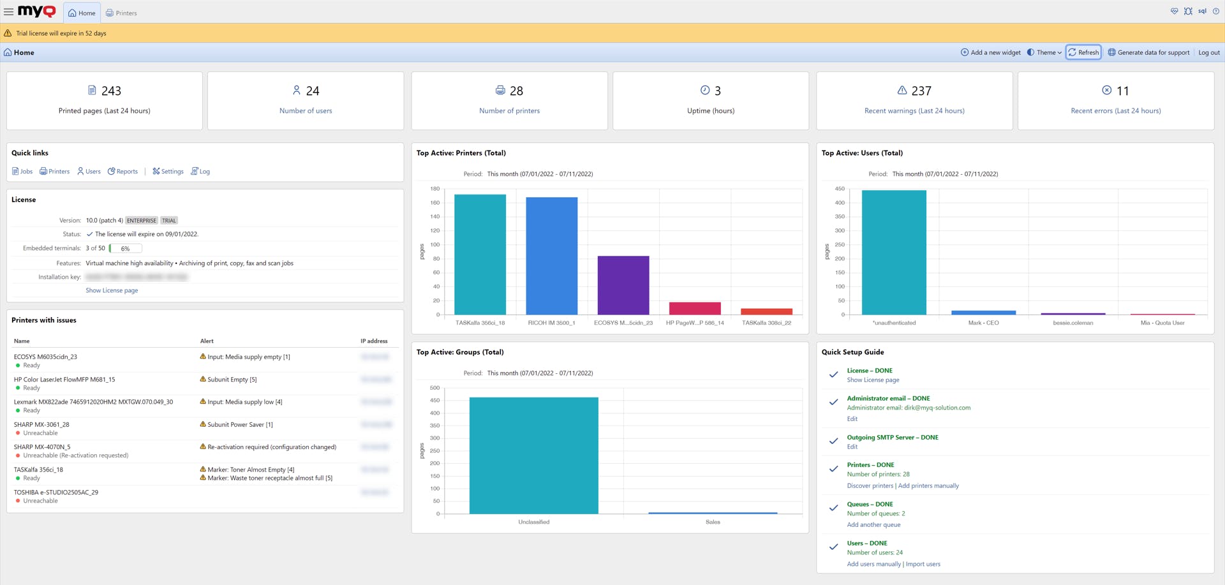The image size is (1225, 585).
Task: Open the Number of printers card link
Action: coord(509,111)
